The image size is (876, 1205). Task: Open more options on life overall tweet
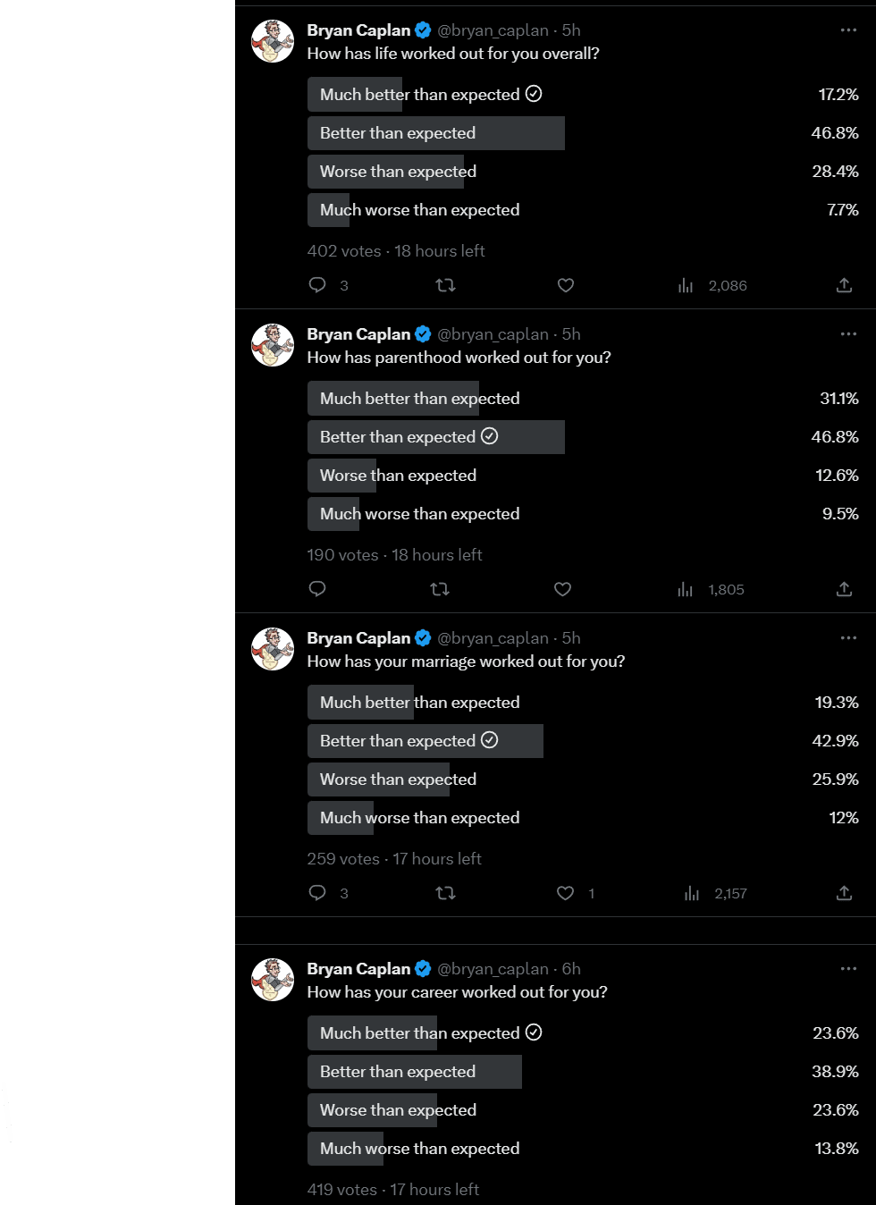click(848, 30)
